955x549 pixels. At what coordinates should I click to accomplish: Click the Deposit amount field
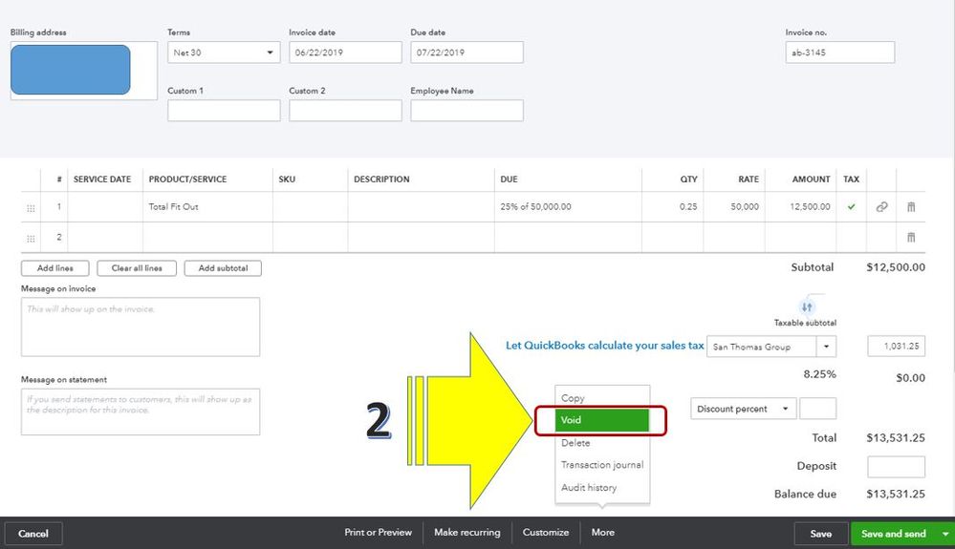[x=896, y=467]
